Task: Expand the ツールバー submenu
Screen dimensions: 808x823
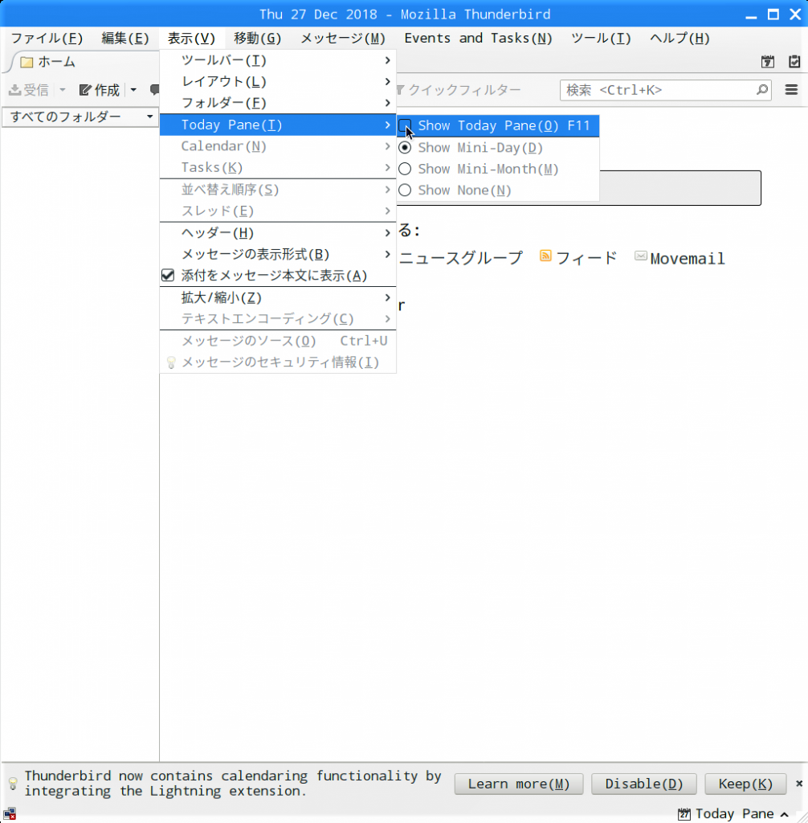Action: pos(278,60)
